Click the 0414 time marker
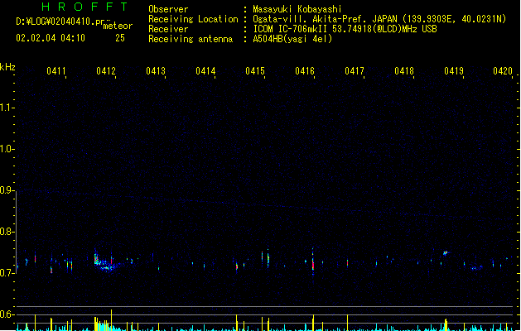Viewport: 521px width, 331px height. point(205,71)
